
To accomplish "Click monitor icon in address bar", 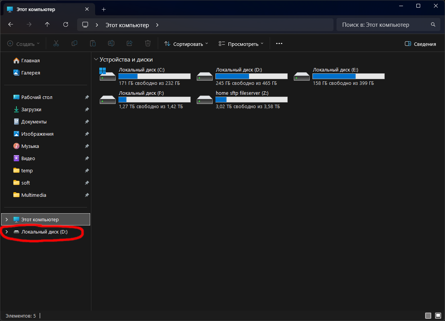I will pyautogui.click(x=85, y=25).
